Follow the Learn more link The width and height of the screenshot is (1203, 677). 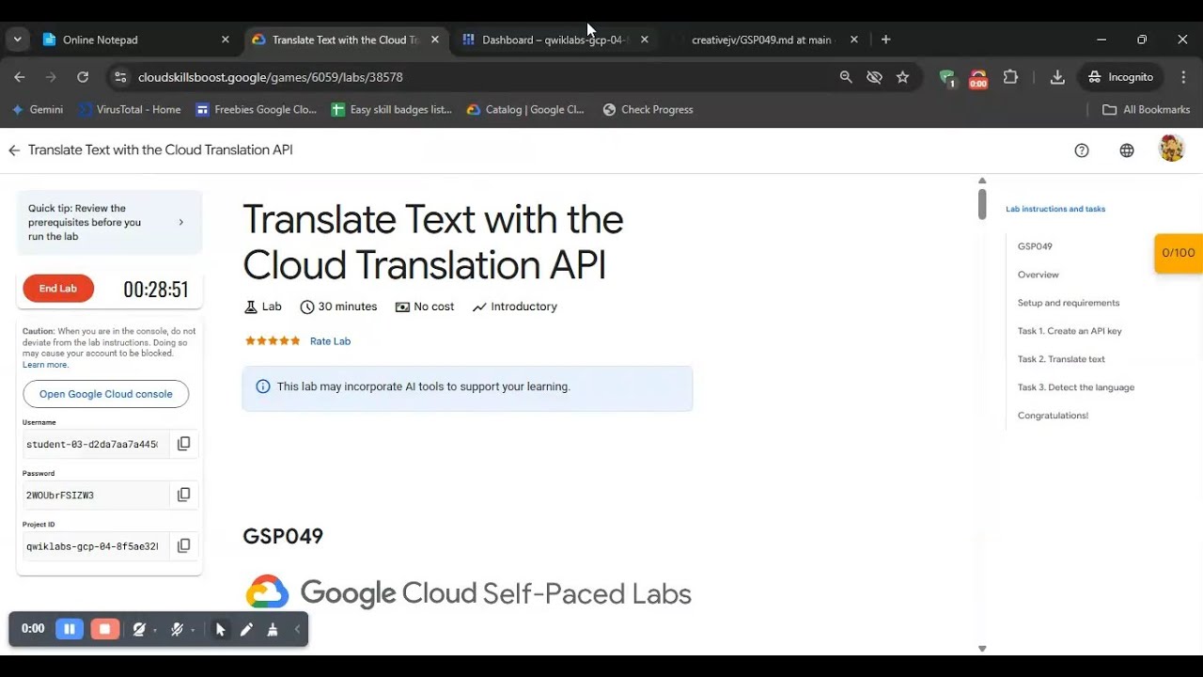44,365
